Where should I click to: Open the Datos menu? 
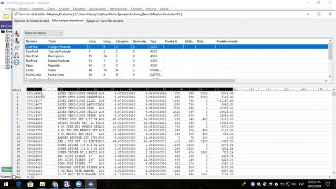tap(51, 9)
